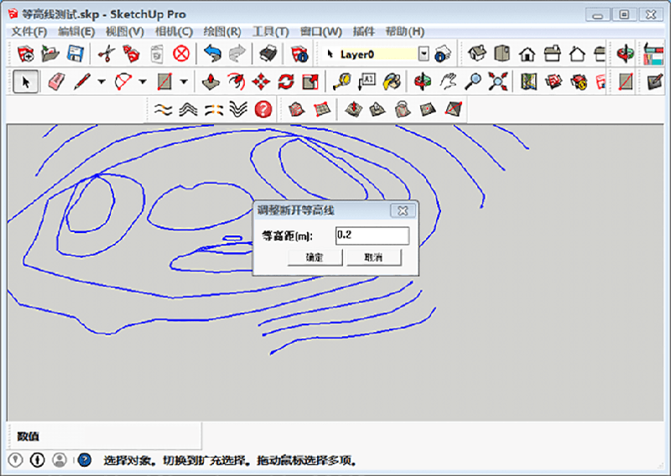Open the red help question-mark icon
The image size is (671, 476).
click(263, 109)
